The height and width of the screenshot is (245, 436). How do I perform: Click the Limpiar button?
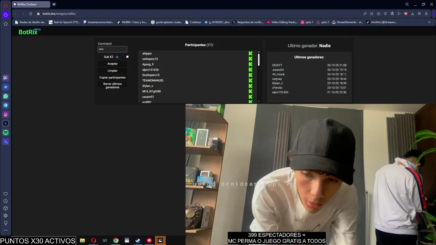[x=112, y=71]
